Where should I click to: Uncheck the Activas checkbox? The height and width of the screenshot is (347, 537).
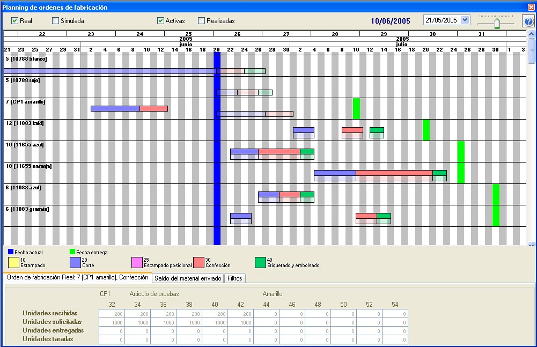[160, 21]
